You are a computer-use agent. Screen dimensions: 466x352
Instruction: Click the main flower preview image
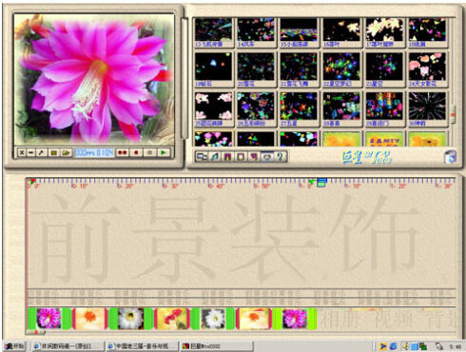94,79
